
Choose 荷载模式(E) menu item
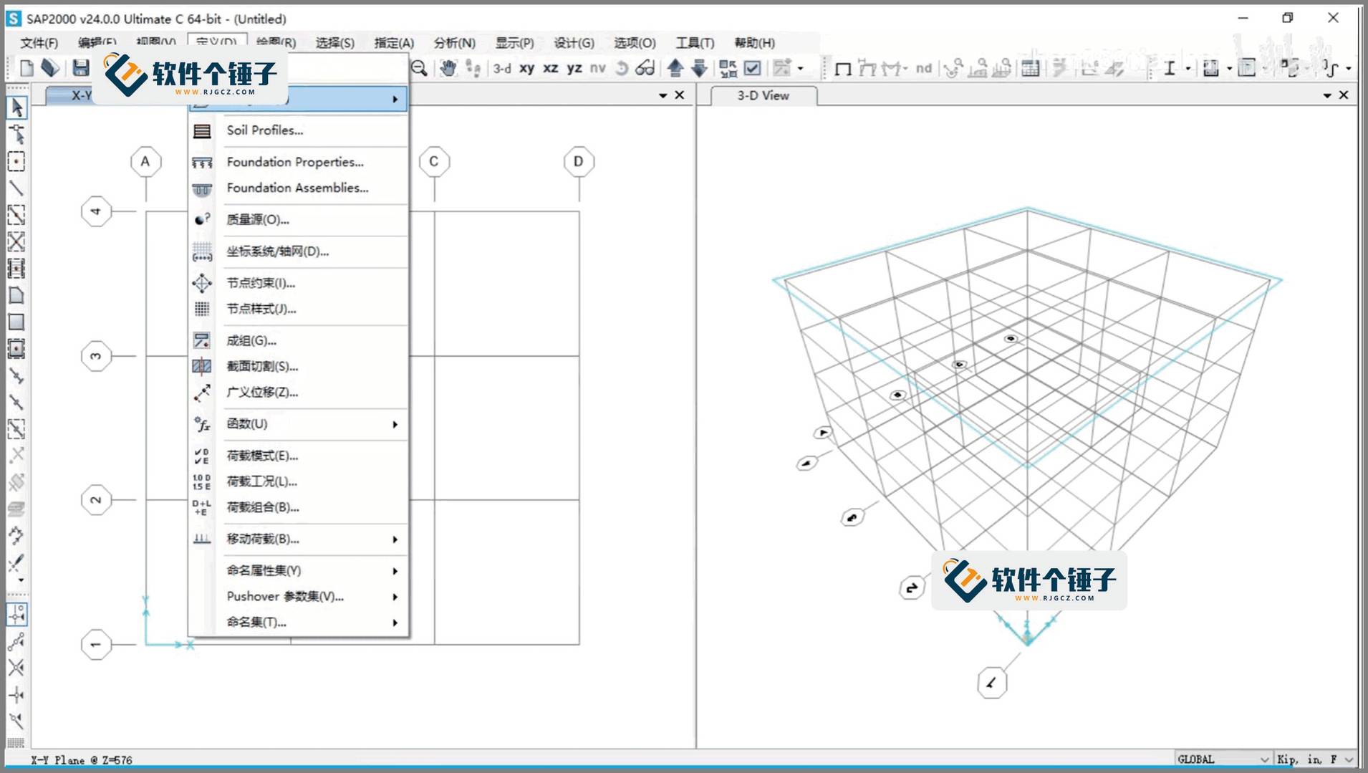pyautogui.click(x=299, y=456)
